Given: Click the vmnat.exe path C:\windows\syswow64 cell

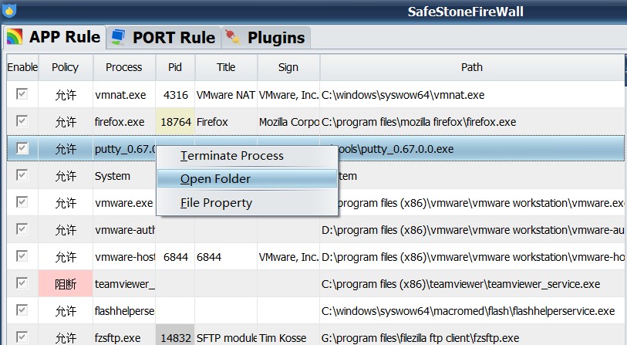Looking at the screenshot, I should coord(472,95).
